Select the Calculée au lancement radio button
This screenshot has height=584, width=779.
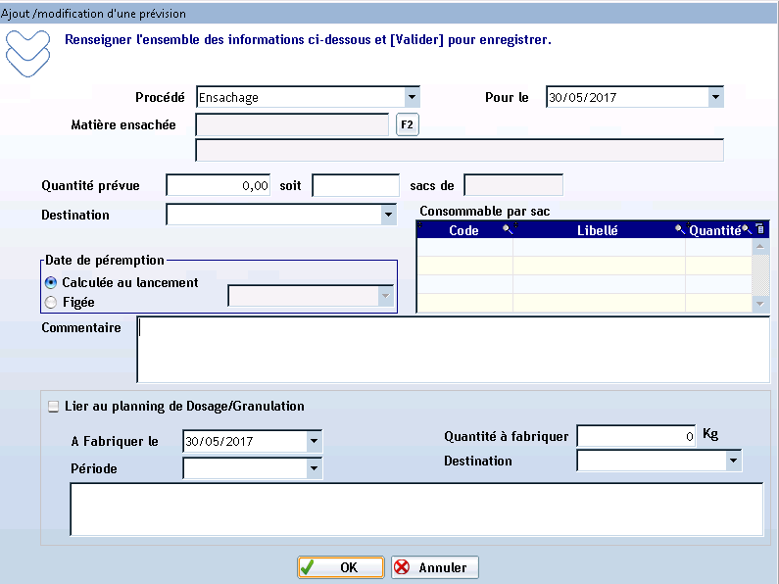point(51,282)
